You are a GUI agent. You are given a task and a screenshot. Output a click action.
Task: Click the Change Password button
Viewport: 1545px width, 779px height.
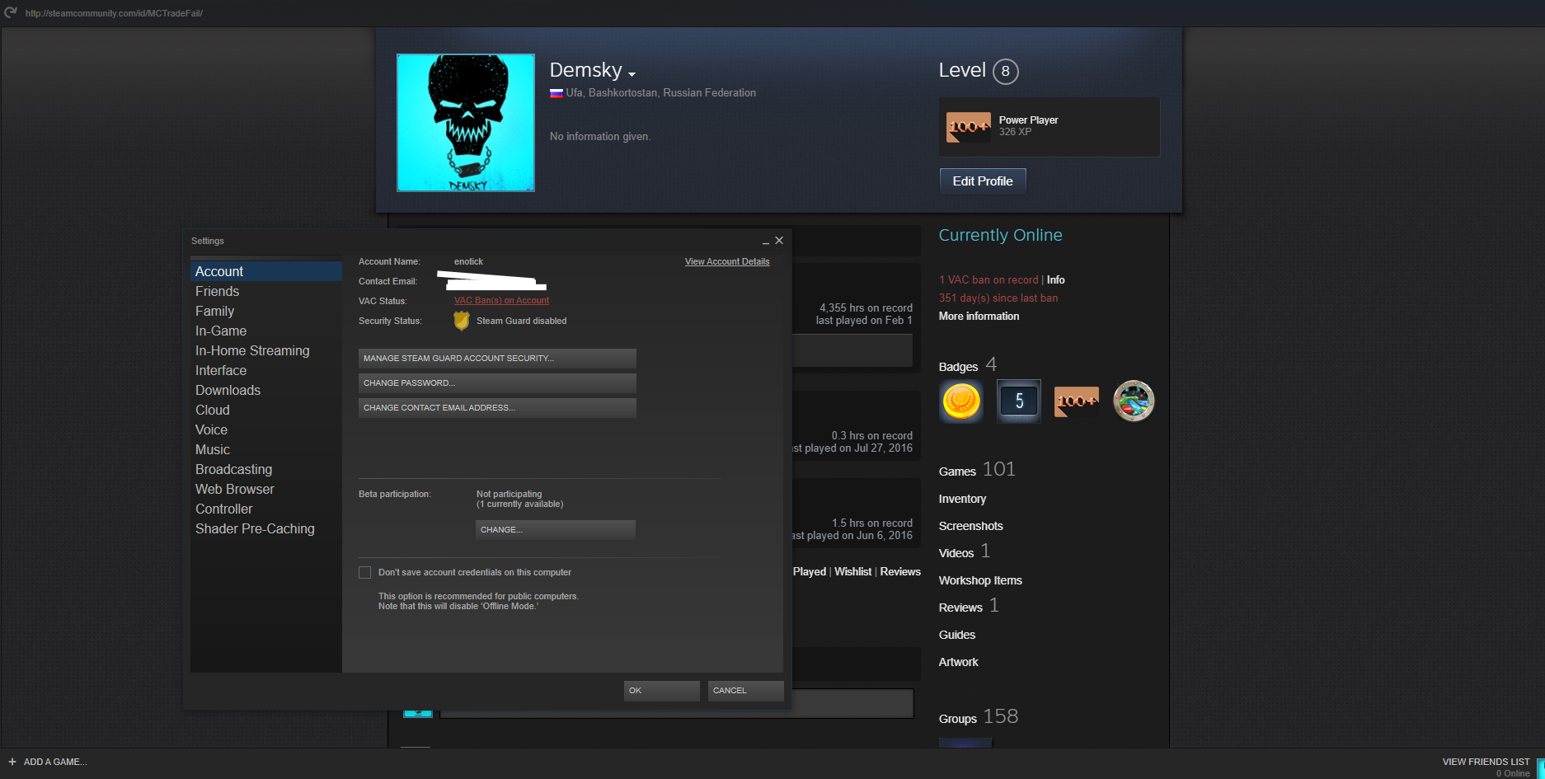pyautogui.click(x=497, y=383)
